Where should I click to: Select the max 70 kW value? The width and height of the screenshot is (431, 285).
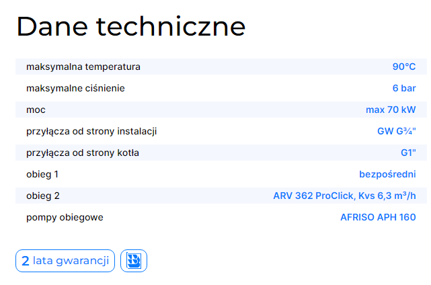[391, 110]
